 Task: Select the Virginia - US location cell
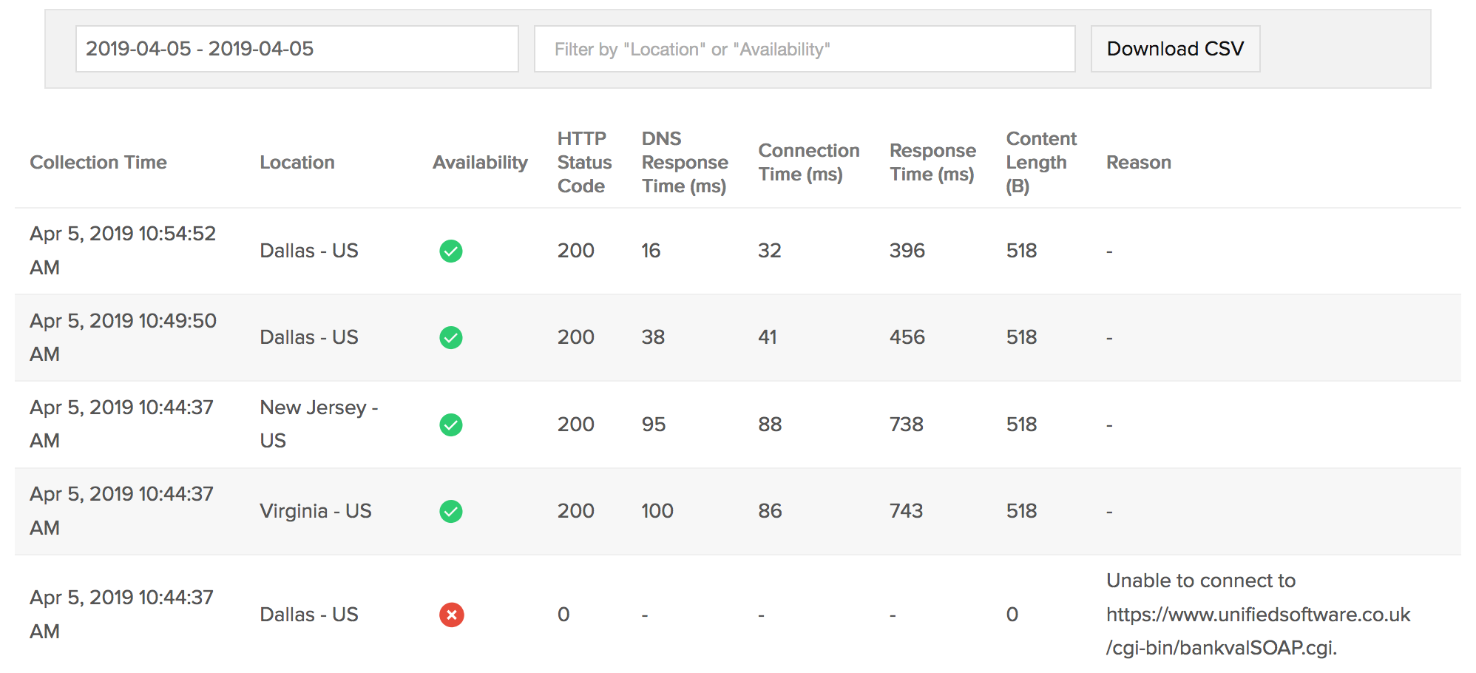[316, 511]
